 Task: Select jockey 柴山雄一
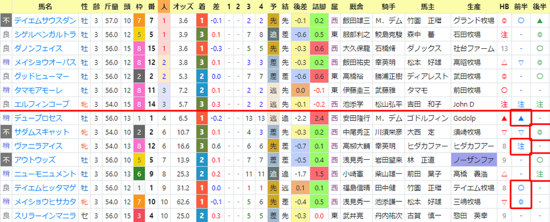pos(388,174)
